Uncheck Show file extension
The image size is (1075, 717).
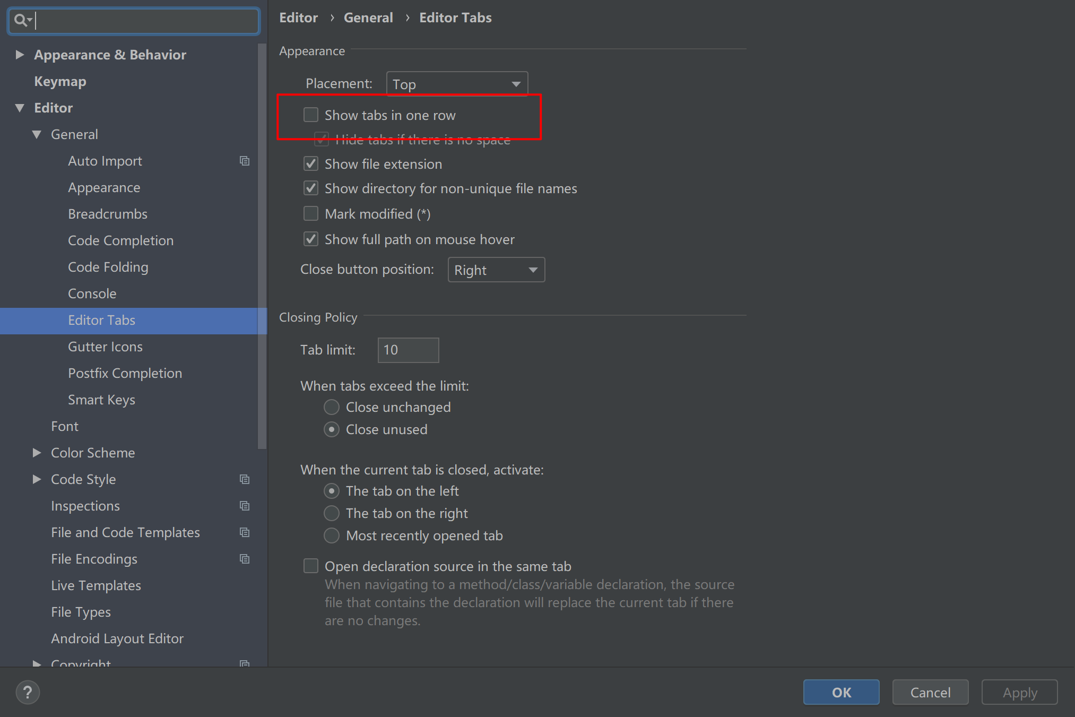tap(311, 164)
